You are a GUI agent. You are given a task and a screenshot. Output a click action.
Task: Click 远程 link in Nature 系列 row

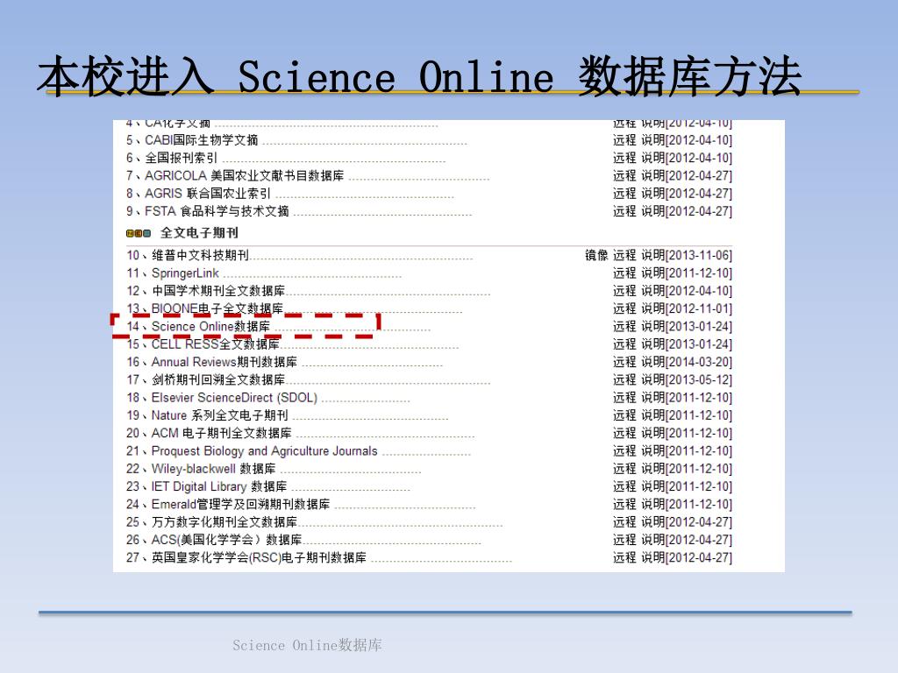pyautogui.click(x=624, y=414)
